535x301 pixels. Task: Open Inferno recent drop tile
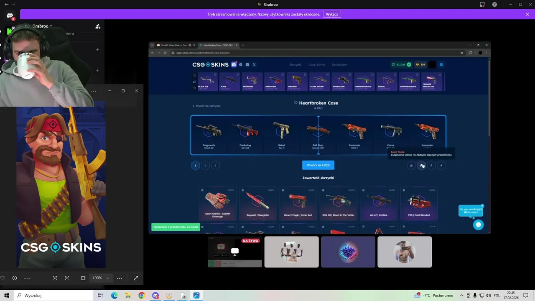297,82
